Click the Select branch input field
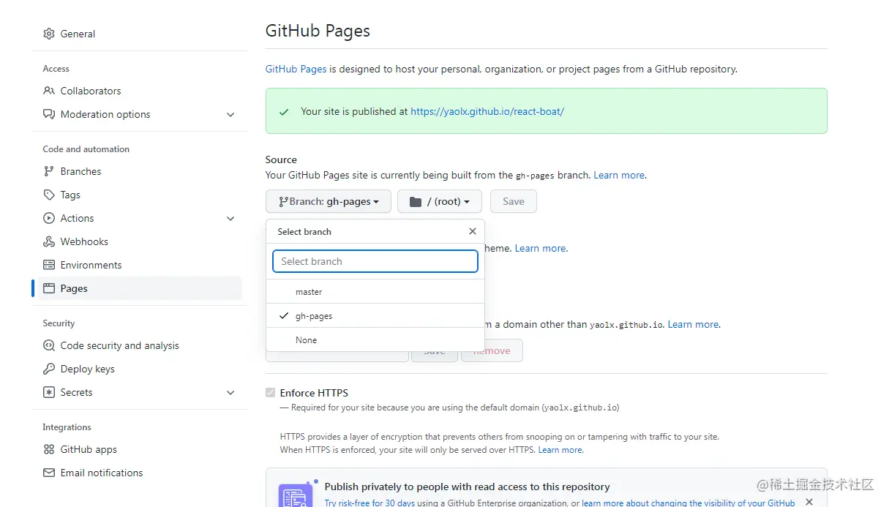Screen dimensions: 889x507 (375, 261)
